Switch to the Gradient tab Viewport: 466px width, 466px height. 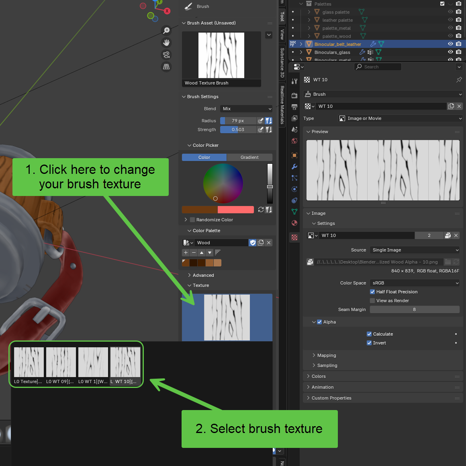click(249, 157)
